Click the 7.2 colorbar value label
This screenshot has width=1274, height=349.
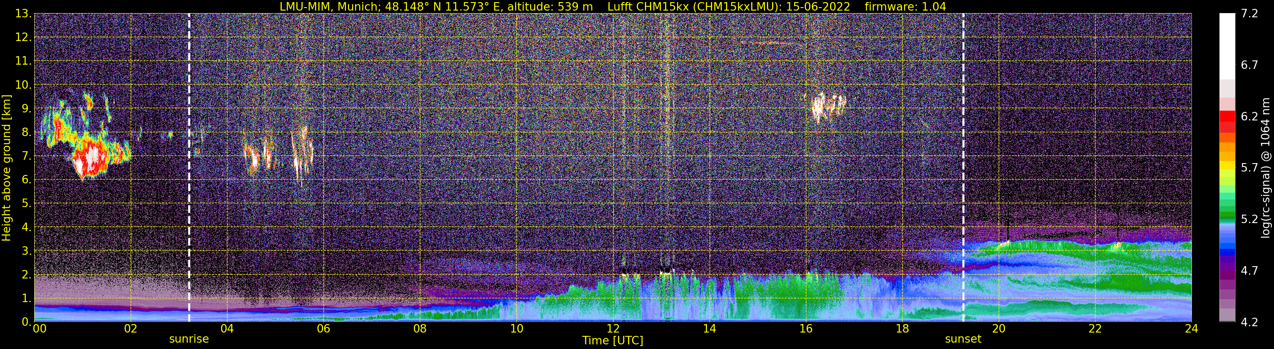click(1249, 14)
